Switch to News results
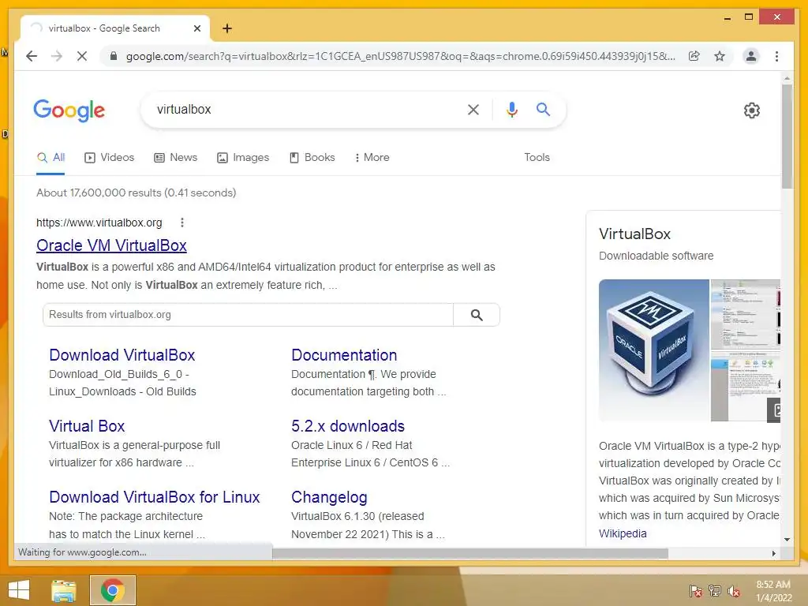Screen dimensions: 808x606 pos(176,158)
